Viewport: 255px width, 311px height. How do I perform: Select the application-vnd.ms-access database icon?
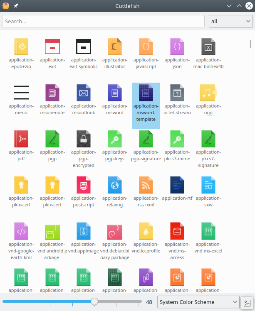click(177, 231)
